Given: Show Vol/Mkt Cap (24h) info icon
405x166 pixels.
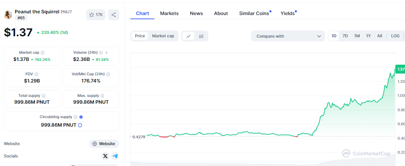Looking at the screenshot, I should pyautogui.click(x=108, y=74).
